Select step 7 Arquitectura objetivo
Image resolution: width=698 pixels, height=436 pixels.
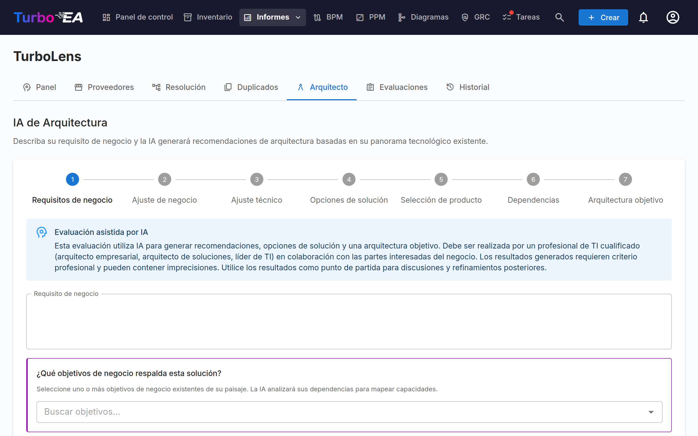[x=625, y=188]
